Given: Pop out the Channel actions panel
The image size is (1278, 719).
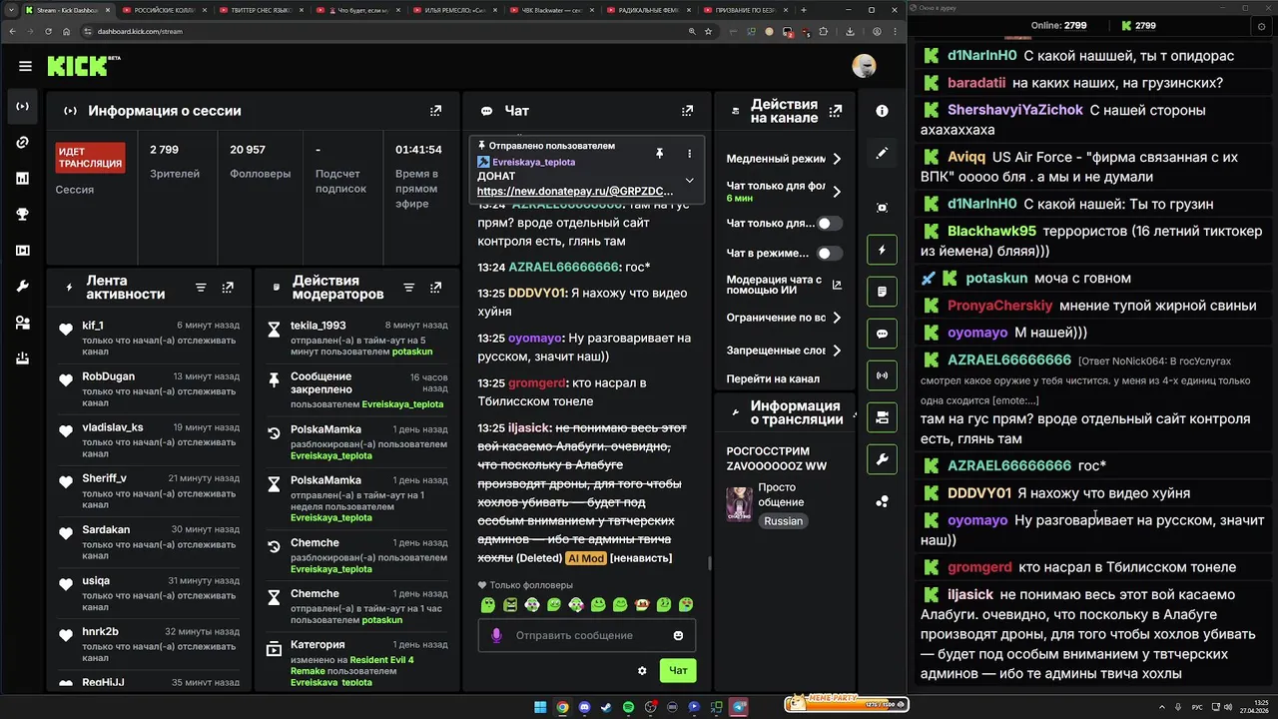Looking at the screenshot, I should 837,111.
